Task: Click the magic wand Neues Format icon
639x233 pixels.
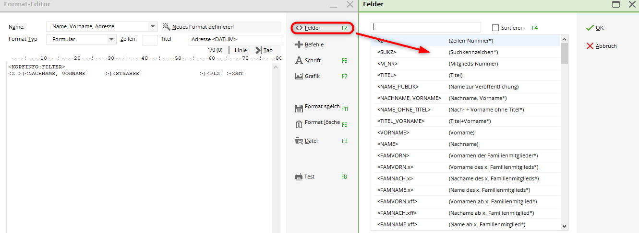Action: [167, 26]
